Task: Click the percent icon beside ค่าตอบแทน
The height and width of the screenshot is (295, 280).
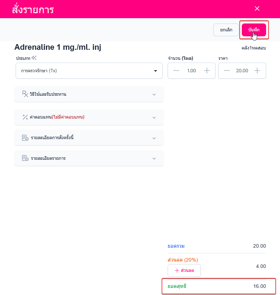Action: pos(25,117)
